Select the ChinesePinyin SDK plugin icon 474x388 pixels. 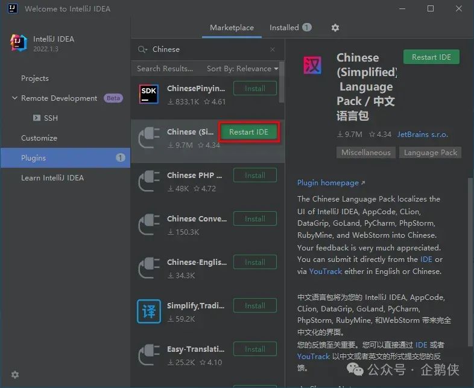click(149, 94)
